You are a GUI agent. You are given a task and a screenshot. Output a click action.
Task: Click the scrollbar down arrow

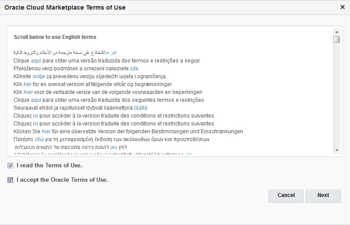(x=336, y=150)
